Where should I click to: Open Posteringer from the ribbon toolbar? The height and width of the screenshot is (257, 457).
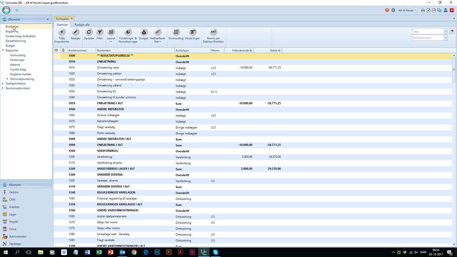pos(192,32)
